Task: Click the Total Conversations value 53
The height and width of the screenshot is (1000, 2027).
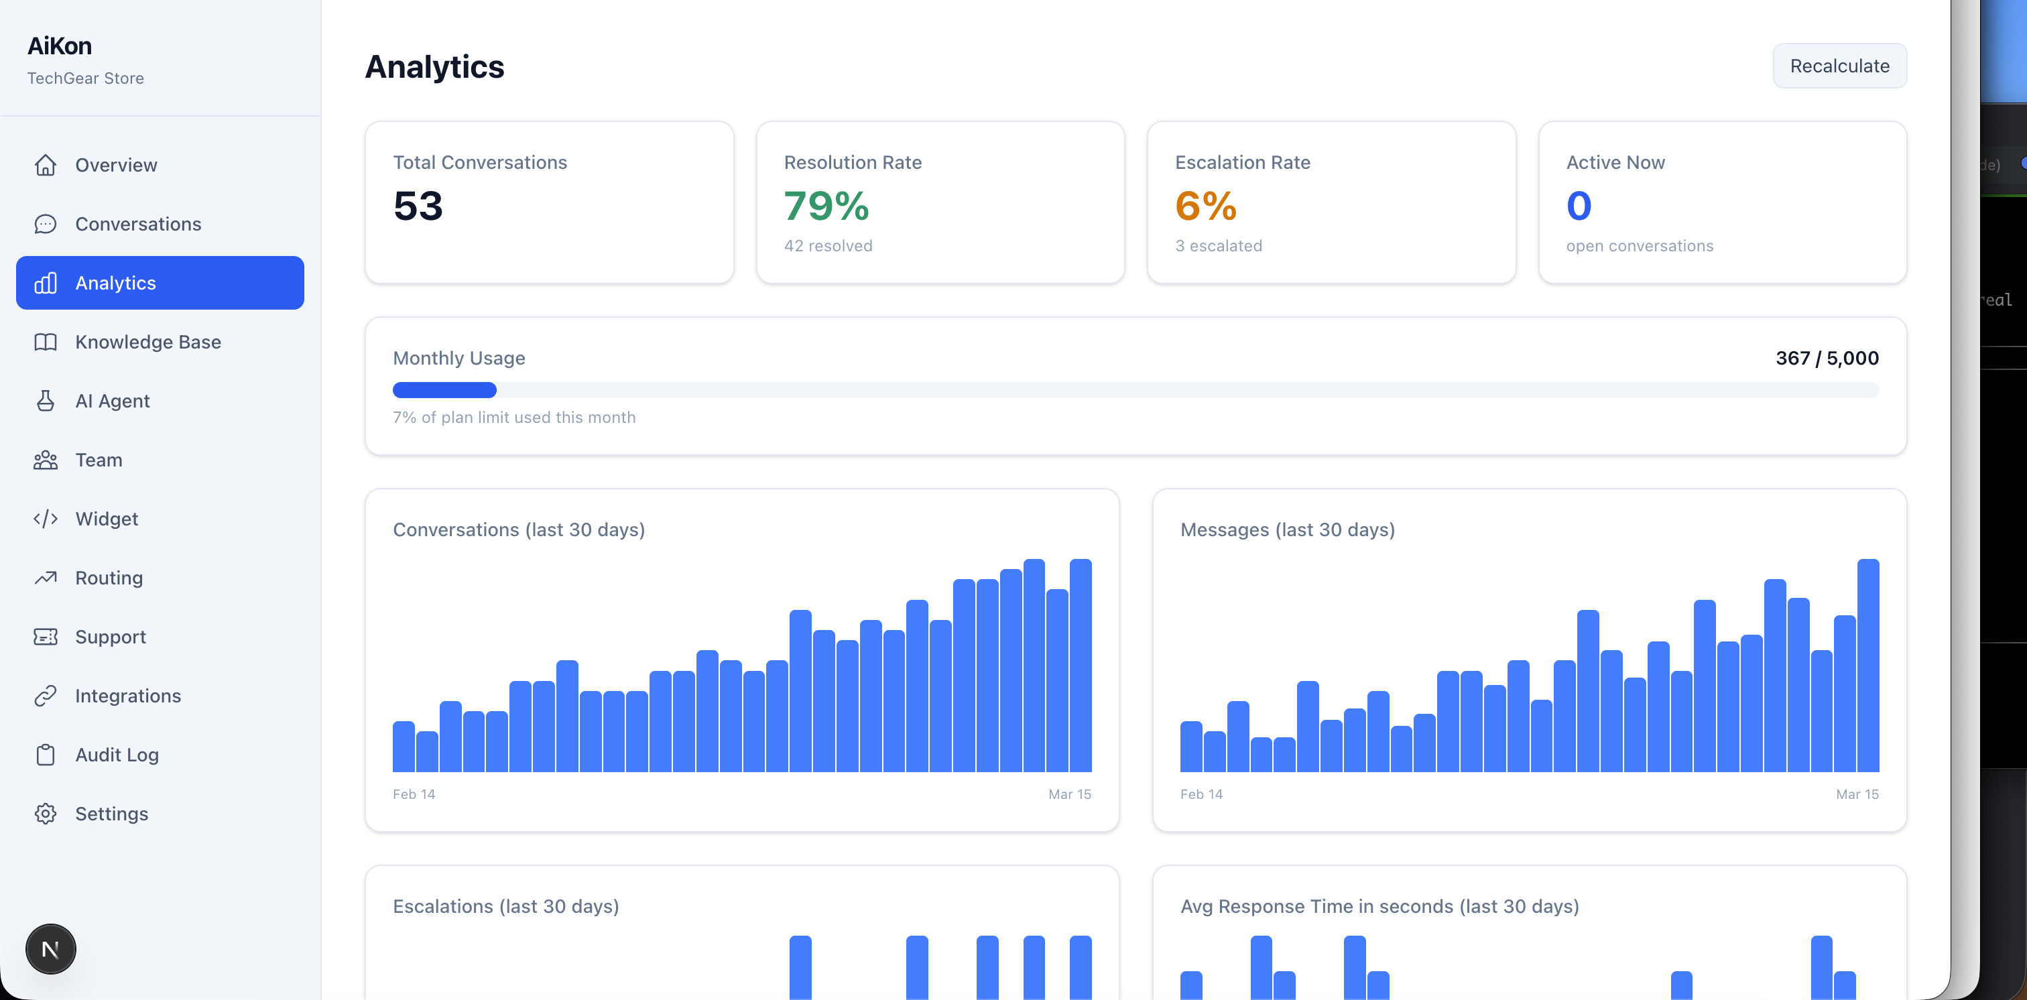Action: (418, 206)
